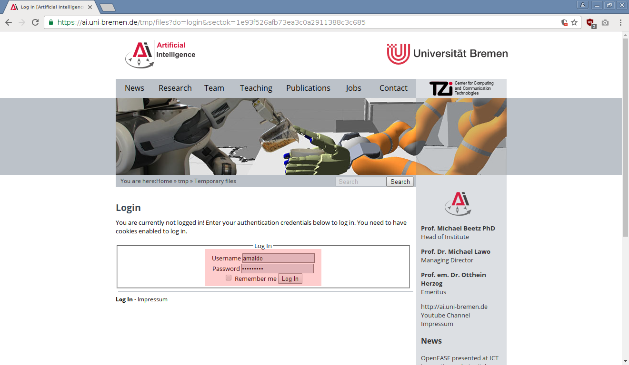Click the browser back arrow
This screenshot has width=629, height=365.
pos(9,22)
